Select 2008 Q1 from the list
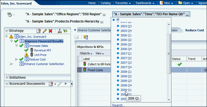 [x=126, y=72]
